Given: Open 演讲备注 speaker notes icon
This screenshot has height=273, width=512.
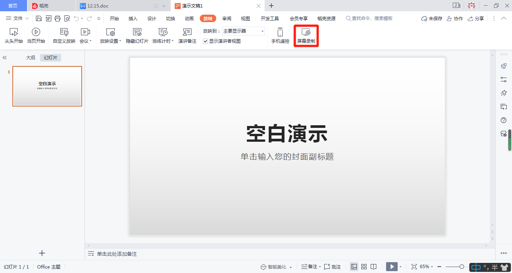Looking at the screenshot, I should point(187,32).
